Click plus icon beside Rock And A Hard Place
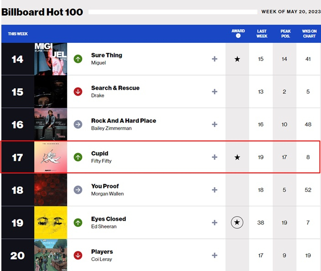321x271 pixels. 215,124
